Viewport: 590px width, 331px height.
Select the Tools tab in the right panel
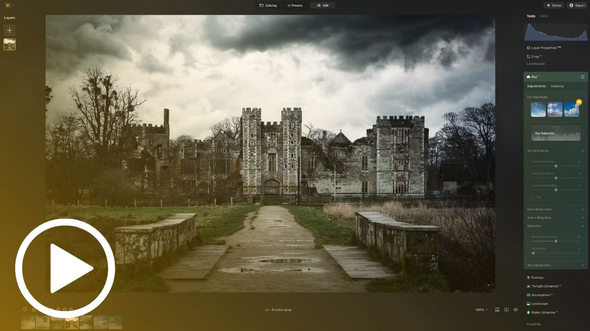point(531,16)
